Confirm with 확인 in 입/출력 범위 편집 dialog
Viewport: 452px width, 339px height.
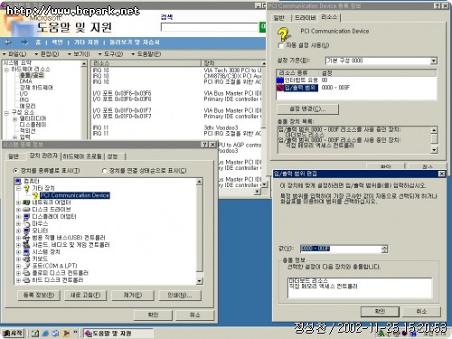(380, 311)
